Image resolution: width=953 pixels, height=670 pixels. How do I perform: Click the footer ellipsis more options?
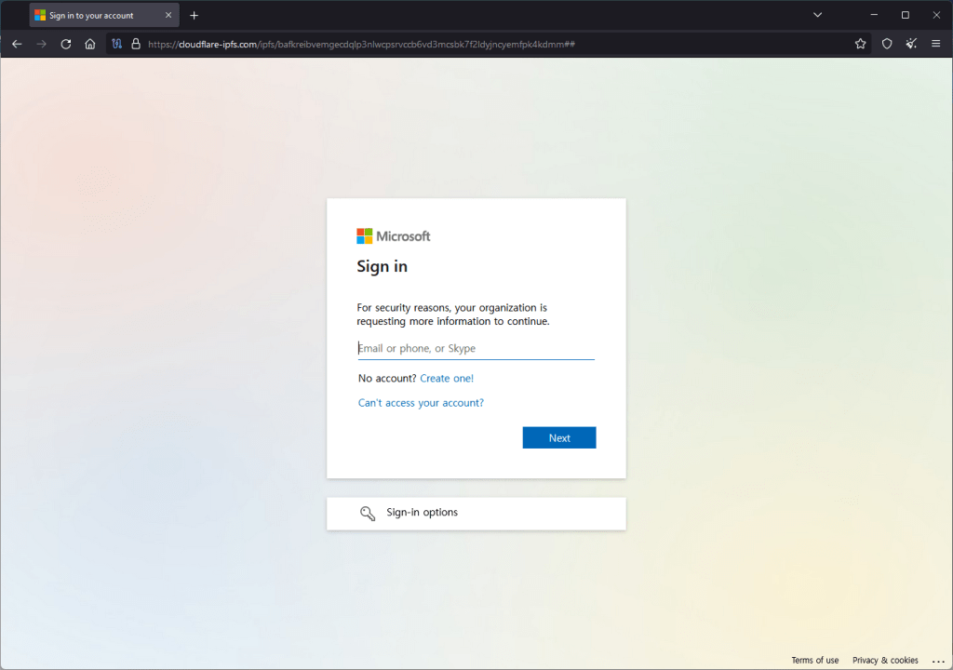coord(937,661)
